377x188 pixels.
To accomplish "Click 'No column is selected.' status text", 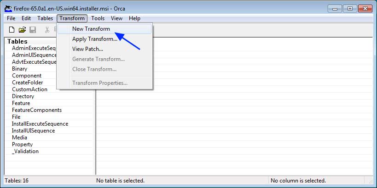I will pos(298,181).
